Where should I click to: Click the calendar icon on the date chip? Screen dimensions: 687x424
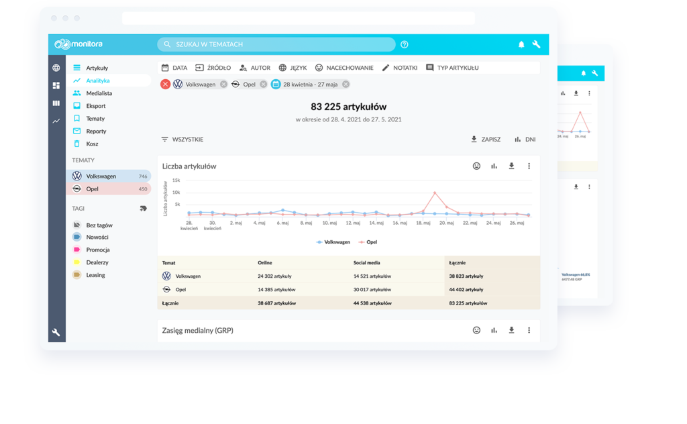(x=276, y=85)
